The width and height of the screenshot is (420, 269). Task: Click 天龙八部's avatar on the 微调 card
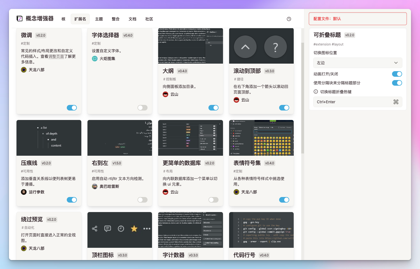(x=23, y=69)
